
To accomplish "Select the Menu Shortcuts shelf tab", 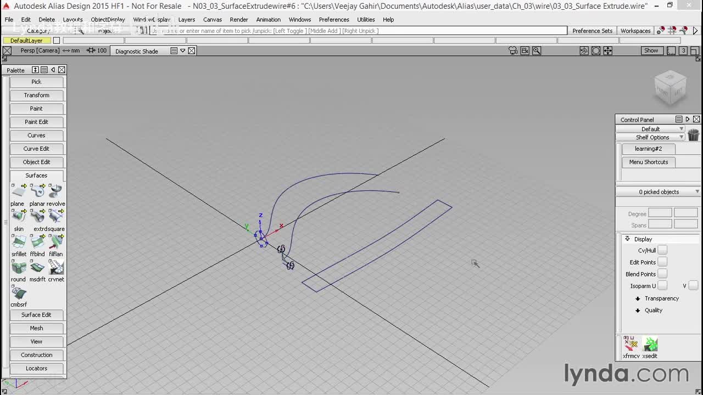I will (649, 162).
